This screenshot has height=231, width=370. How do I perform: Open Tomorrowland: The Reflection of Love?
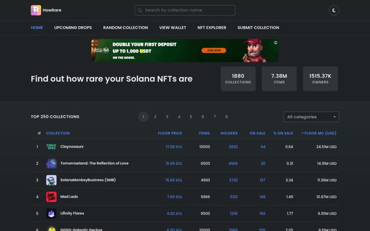(x=95, y=163)
